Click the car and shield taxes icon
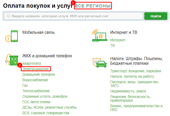The width and height of the screenshot is (170, 116). 100,63
